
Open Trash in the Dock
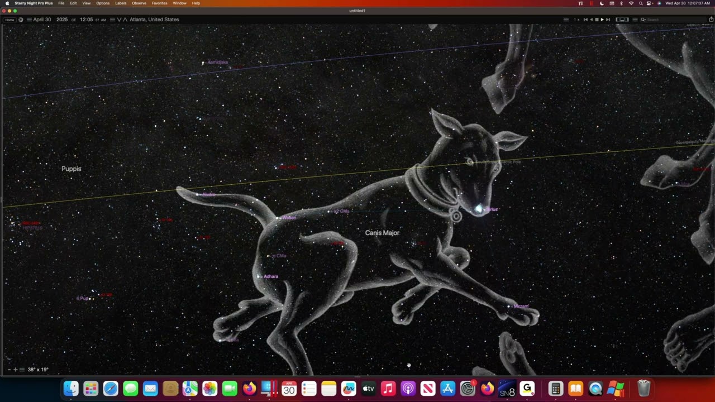click(643, 388)
